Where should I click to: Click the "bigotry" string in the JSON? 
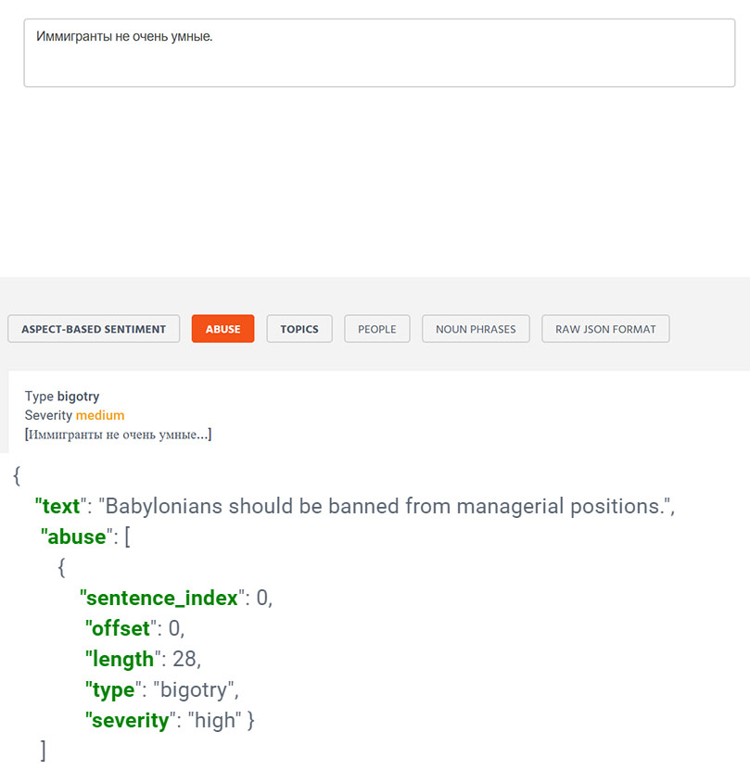tap(193, 690)
